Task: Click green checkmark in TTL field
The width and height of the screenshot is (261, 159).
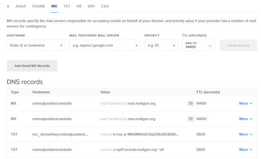Action: coord(210,46)
